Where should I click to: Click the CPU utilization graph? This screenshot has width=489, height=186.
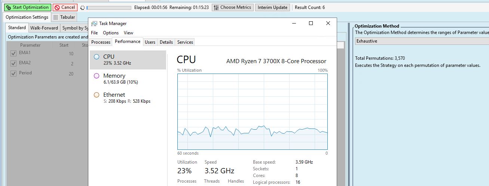click(x=253, y=112)
